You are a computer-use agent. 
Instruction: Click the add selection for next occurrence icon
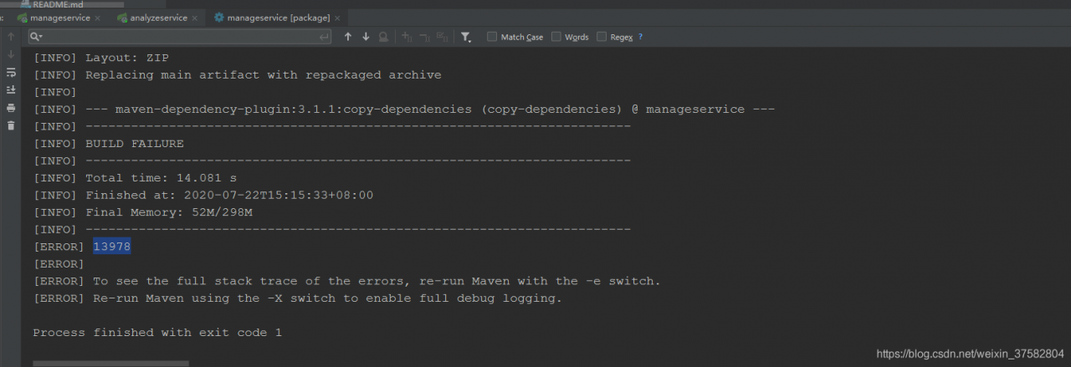(x=407, y=37)
